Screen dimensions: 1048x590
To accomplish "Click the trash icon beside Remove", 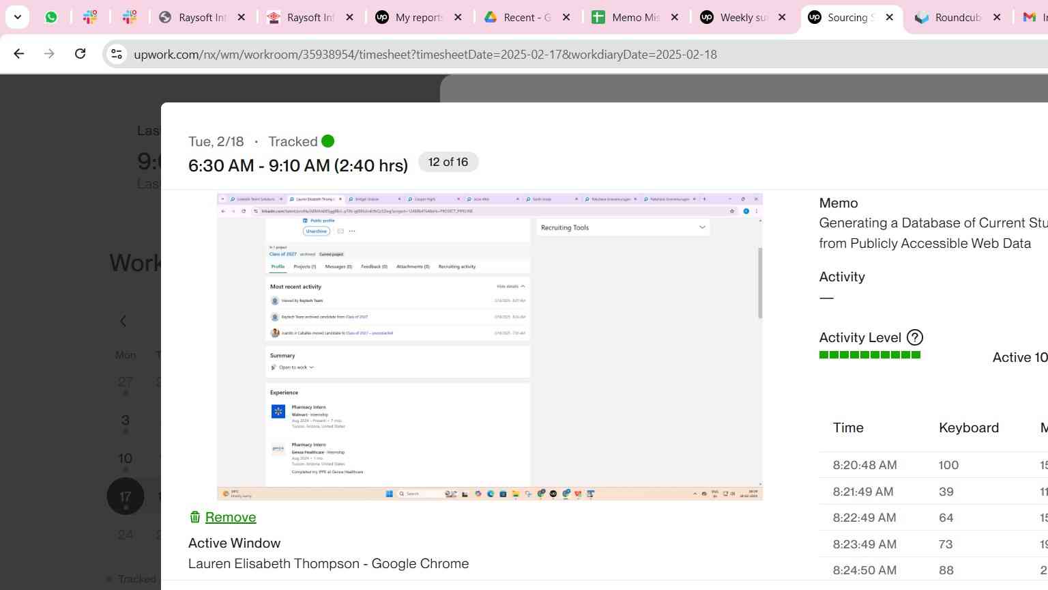I will pos(195,517).
